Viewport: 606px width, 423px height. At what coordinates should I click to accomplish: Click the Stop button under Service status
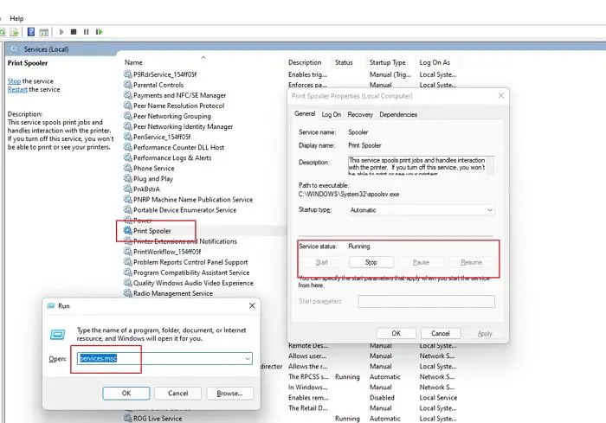371,262
